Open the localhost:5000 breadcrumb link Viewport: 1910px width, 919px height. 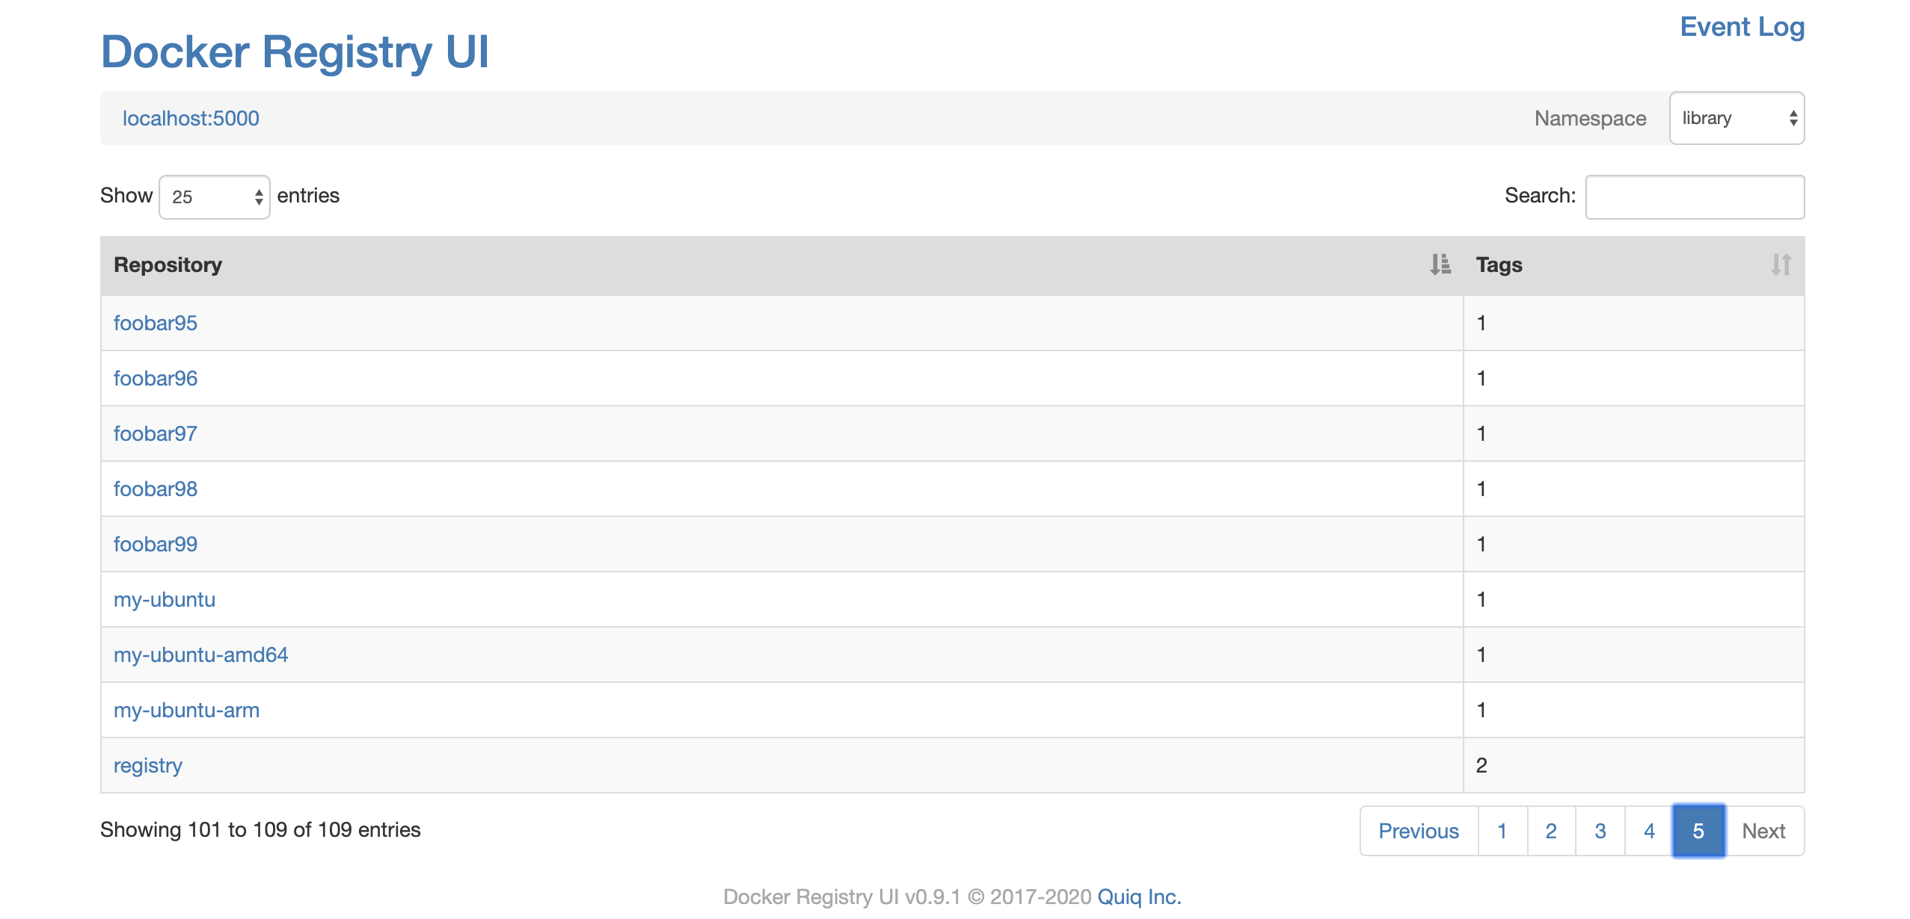click(191, 118)
